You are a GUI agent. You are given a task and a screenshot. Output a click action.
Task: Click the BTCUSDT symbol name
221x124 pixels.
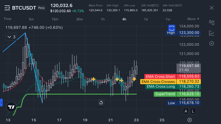[24, 8]
